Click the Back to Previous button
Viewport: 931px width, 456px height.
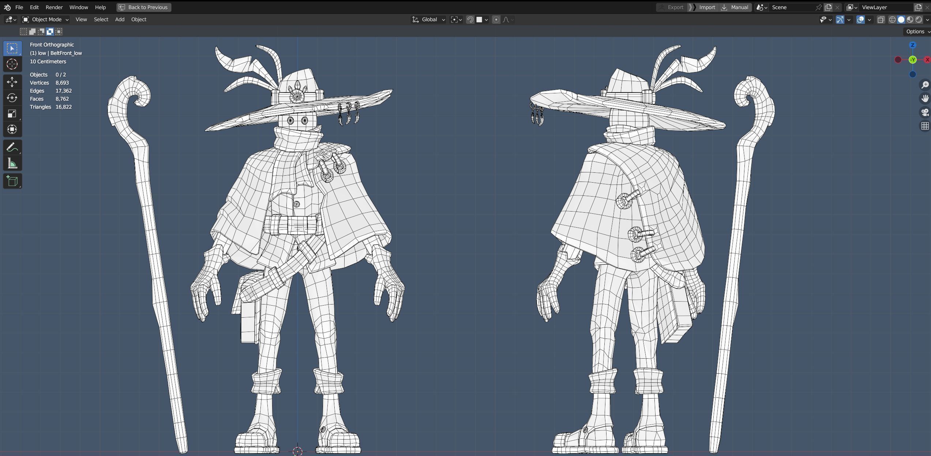pyautogui.click(x=144, y=7)
